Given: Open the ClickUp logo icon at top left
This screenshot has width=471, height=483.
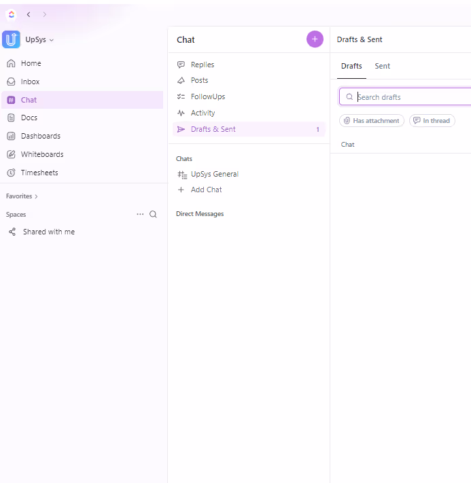Looking at the screenshot, I should [12, 14].
